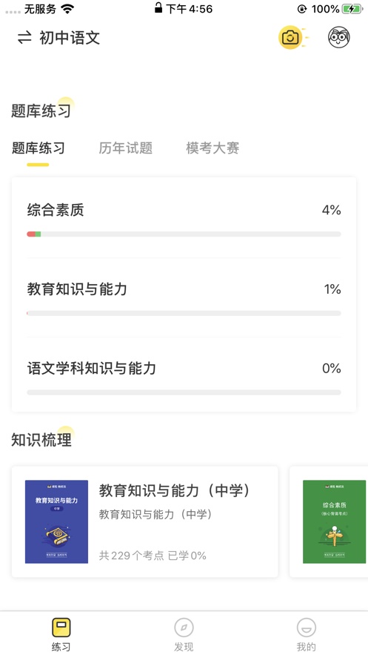Tap the yellow camera photo-search icon
This screenshot has height=655, width=368.
click(290, 38)
